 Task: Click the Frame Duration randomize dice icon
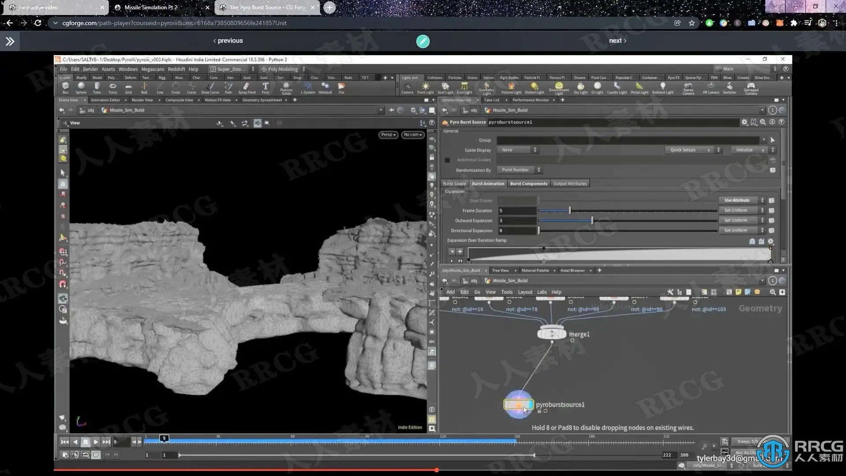(772, 211)
